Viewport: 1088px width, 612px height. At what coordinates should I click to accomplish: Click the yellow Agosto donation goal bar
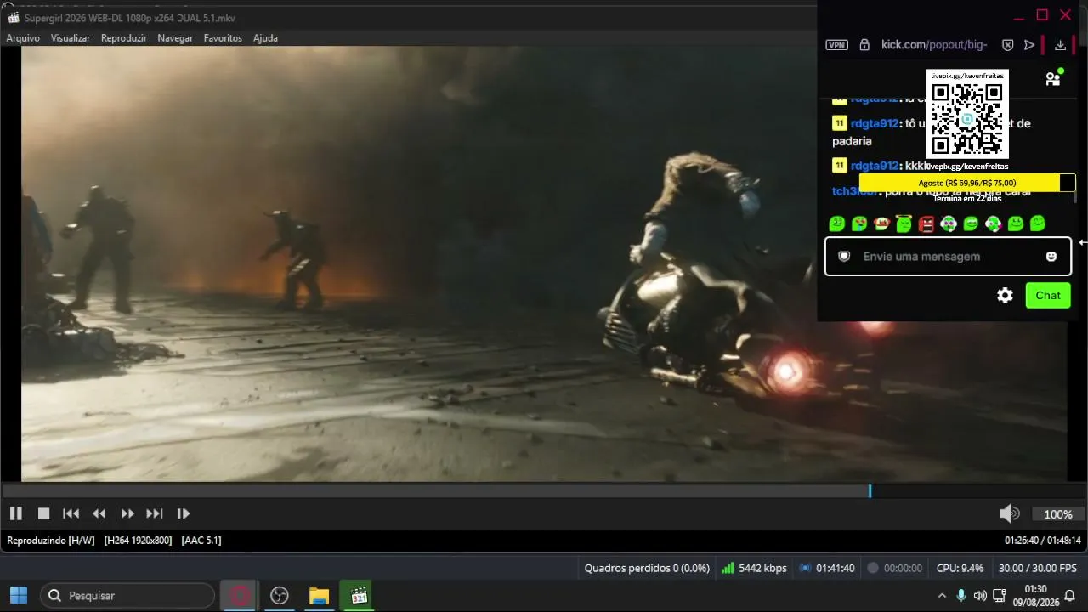point(967,183)
